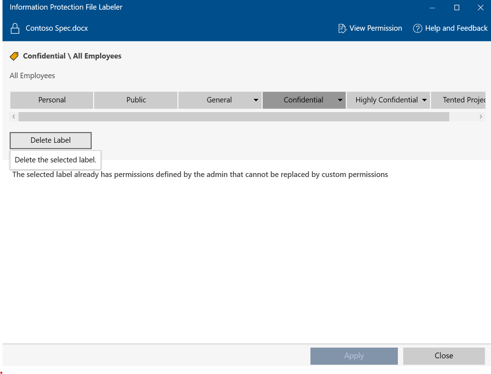
Task: Expand the Confidential label dropdown arrow
Action: click(x=340, y=100)
